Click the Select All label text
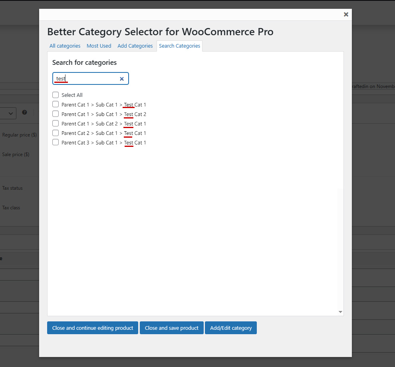The width and height of the screenshot is (395, 367). point(72,95)
